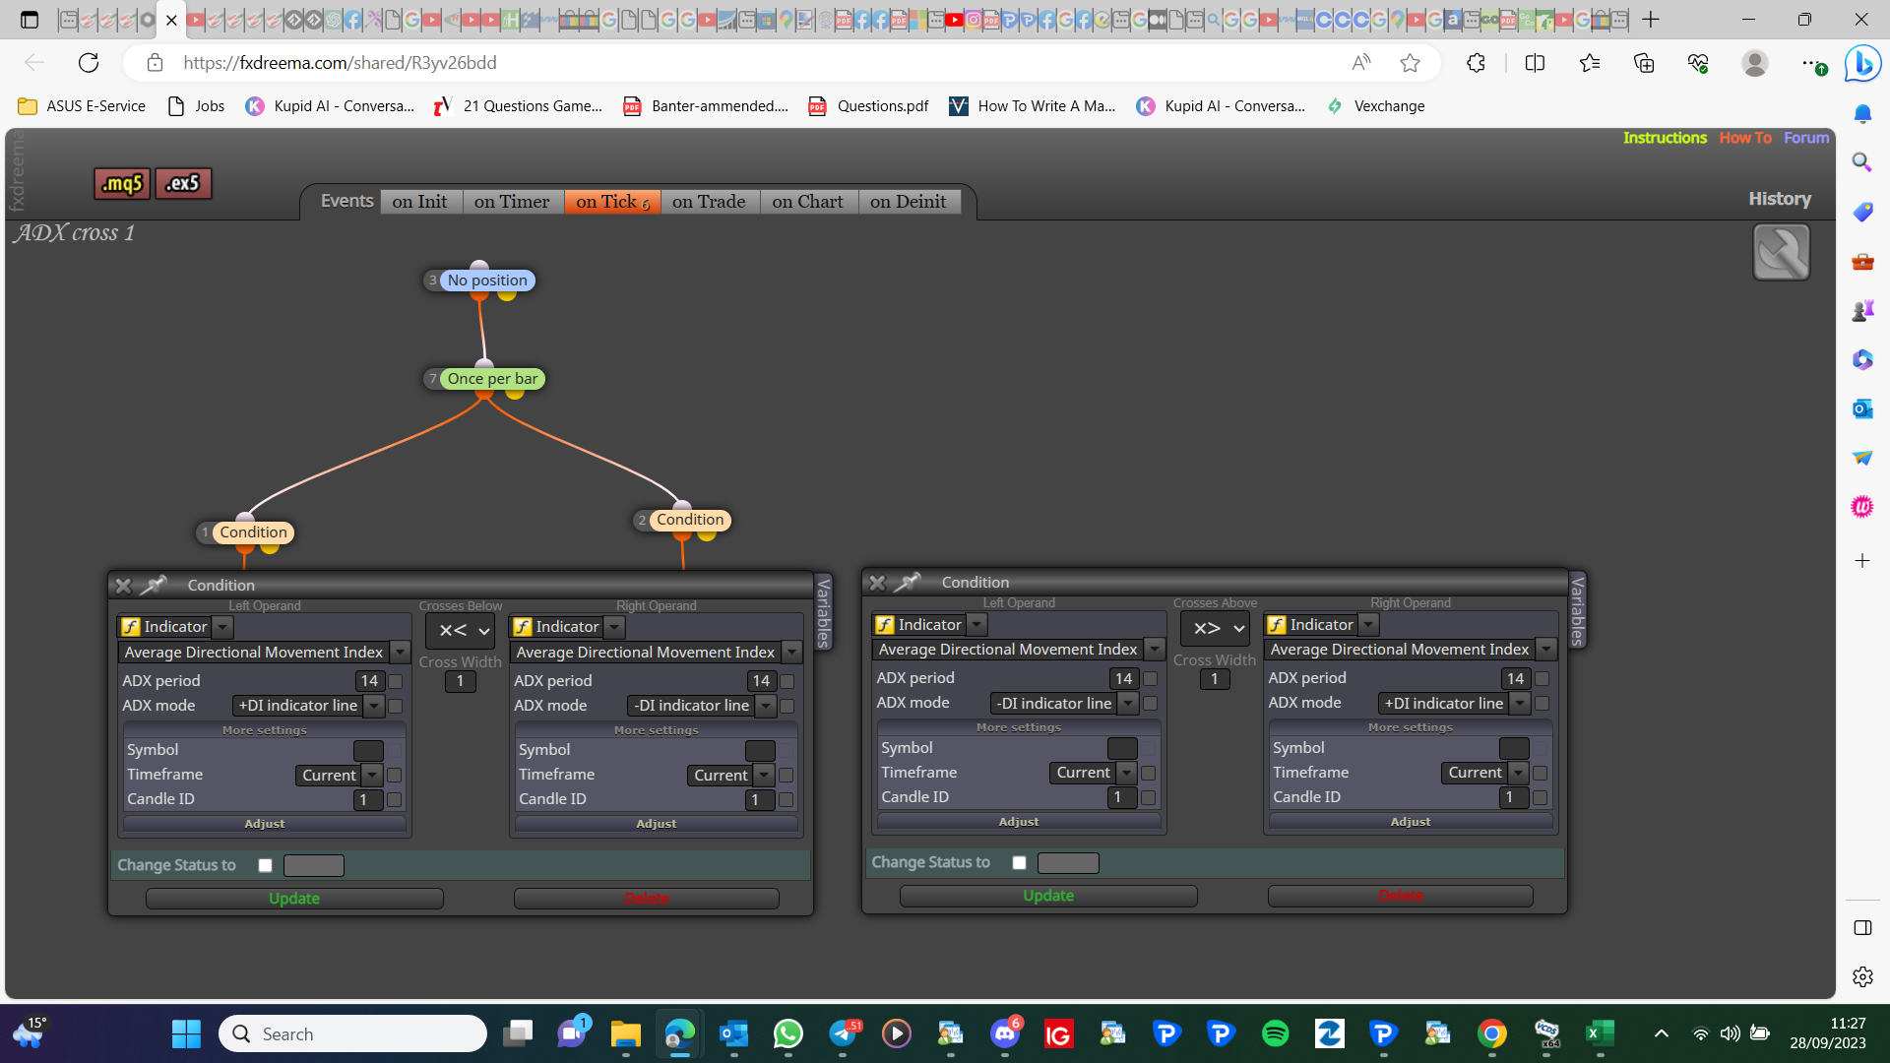Open the Instructions link
1890x1063 pixels.
(x=1665, y=138)
